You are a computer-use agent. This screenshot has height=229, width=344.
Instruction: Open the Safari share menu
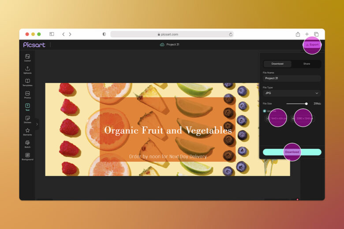pos(298,34)
